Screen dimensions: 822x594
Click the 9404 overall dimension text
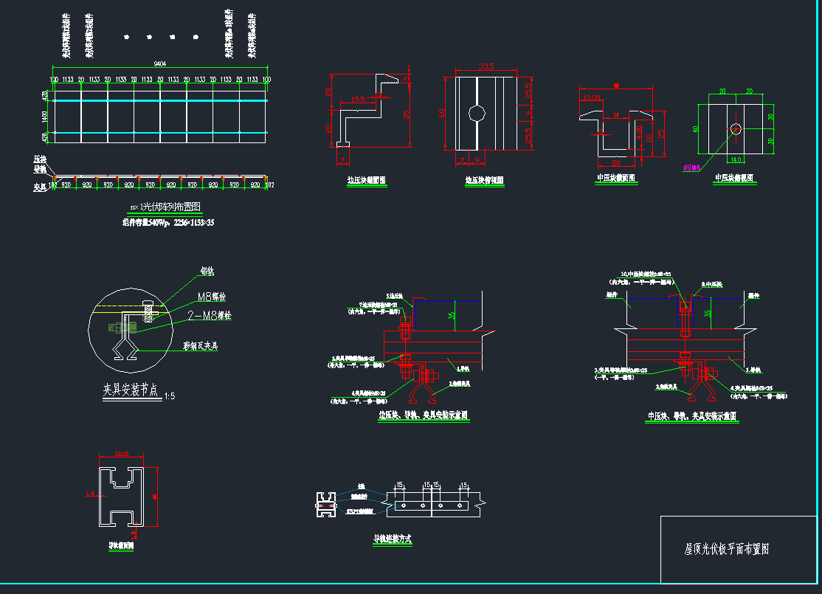coord(159,63)
